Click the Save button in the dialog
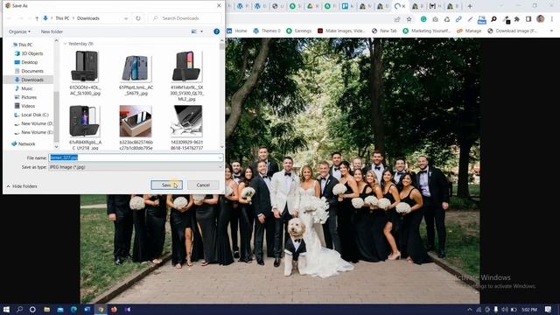This screenshot has height=315, width=560. 166,185
